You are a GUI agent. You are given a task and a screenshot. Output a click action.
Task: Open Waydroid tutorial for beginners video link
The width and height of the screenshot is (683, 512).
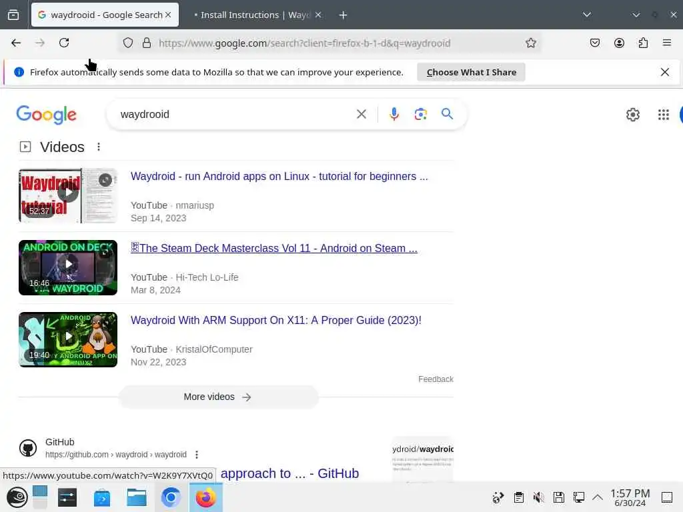click(x=279, y=176)
